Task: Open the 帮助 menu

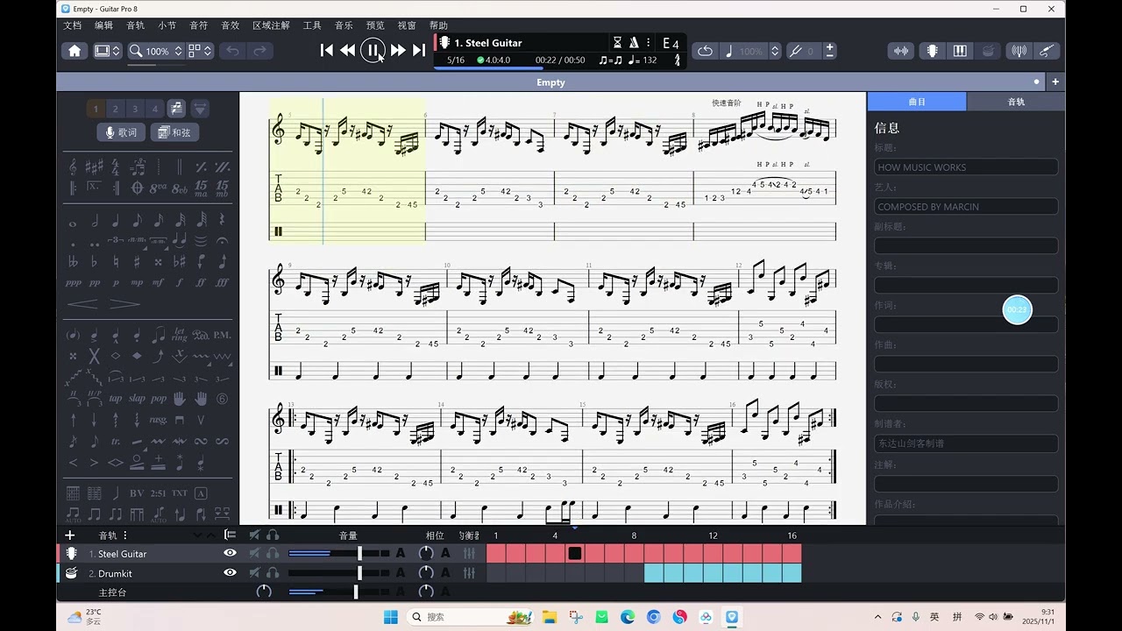Action: pos(438,25)
